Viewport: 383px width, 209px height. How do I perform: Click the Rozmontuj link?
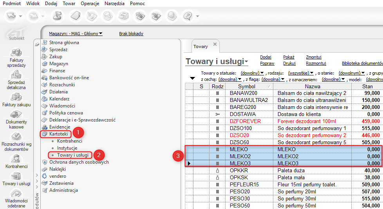pos(316,63)
